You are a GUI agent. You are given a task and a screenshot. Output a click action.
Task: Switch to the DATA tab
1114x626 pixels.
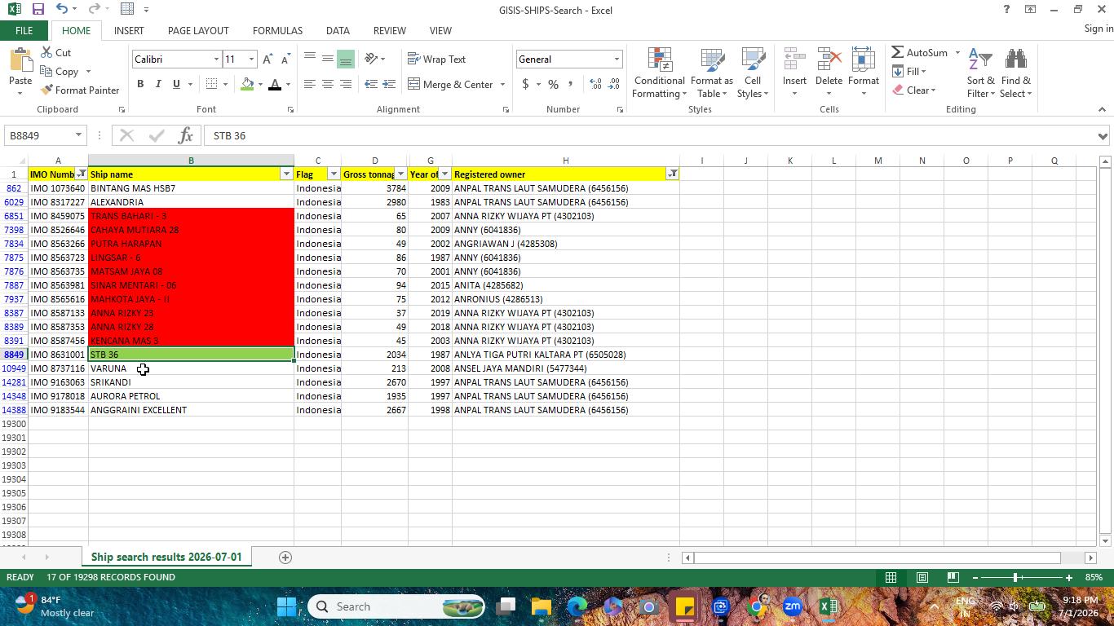tap(338, 30)
